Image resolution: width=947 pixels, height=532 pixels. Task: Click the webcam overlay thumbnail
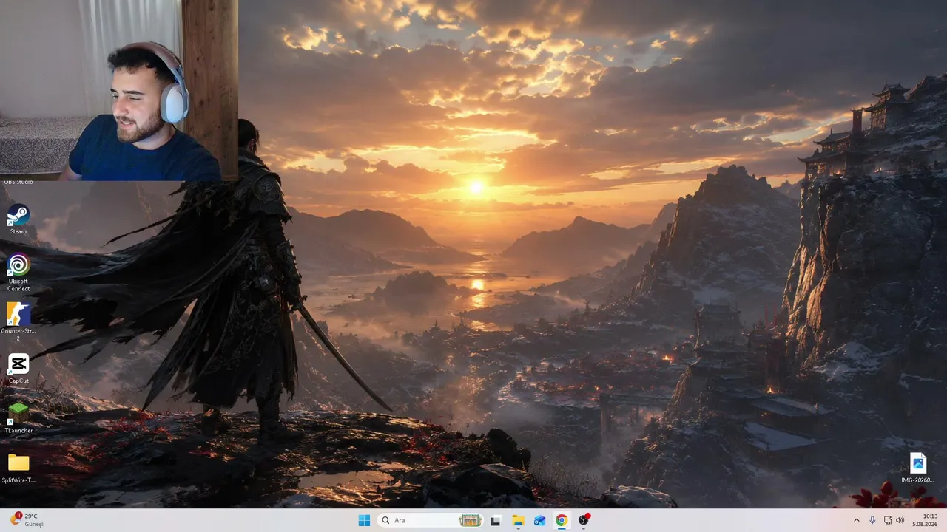[x=119, y=90]
